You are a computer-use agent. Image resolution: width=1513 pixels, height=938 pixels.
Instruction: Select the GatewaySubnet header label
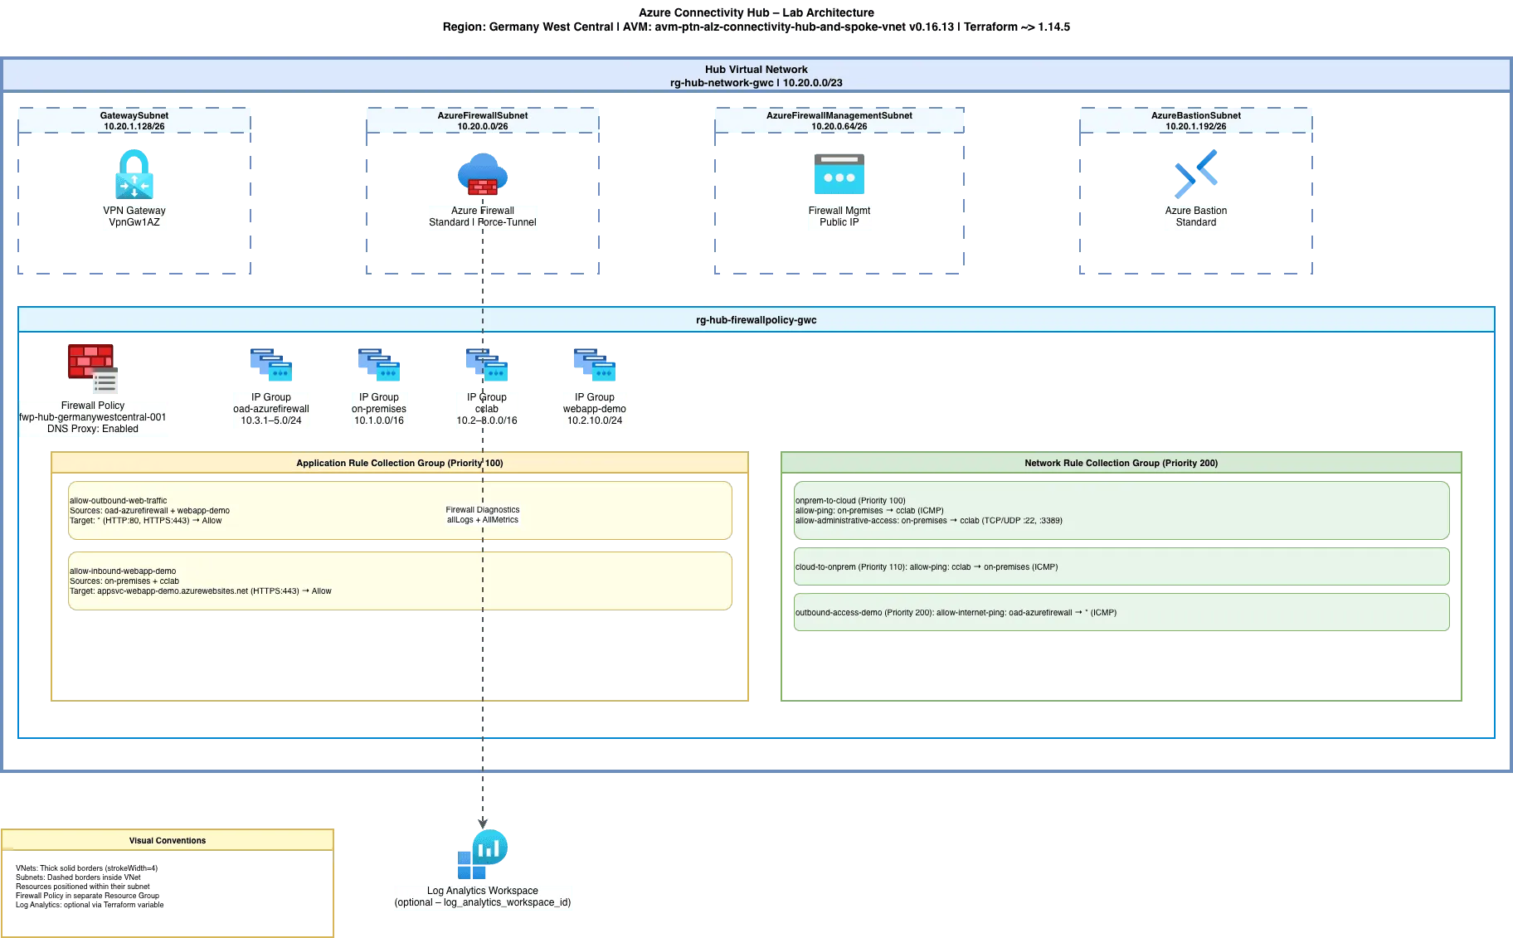pyautogui.click(x=134, y=121)
